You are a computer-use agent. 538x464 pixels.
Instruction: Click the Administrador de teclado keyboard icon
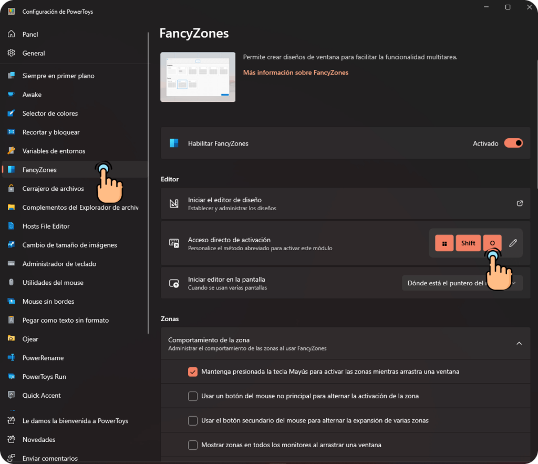11,264
